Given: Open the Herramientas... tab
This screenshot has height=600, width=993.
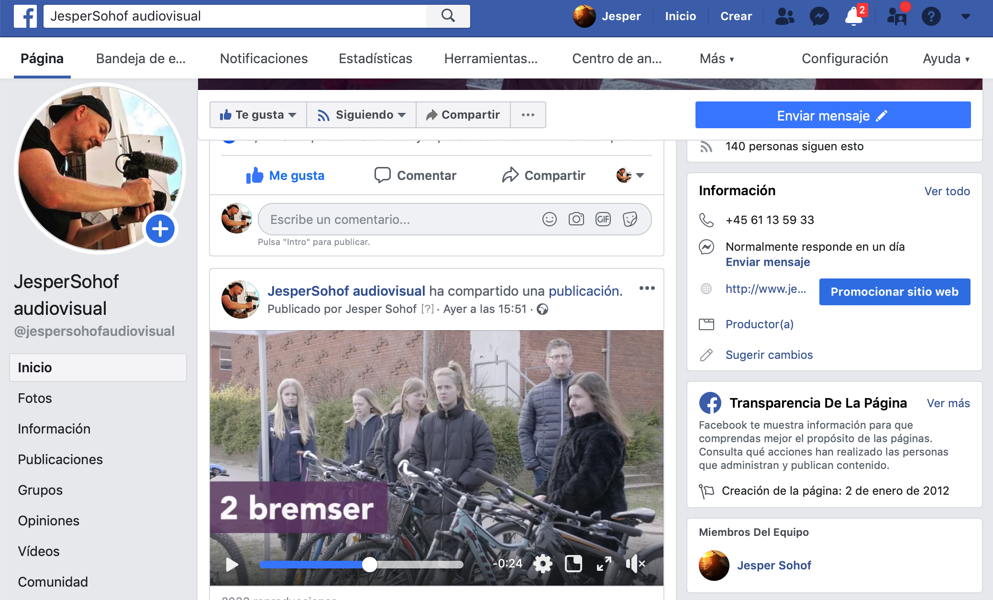Looking at the screenshot, I should tap(491, 58).
